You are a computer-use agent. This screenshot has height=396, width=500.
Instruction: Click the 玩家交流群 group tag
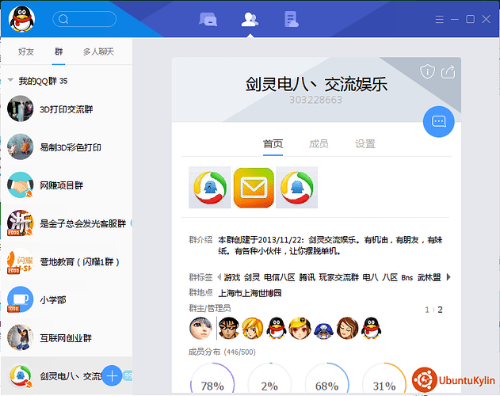point(338,277)
